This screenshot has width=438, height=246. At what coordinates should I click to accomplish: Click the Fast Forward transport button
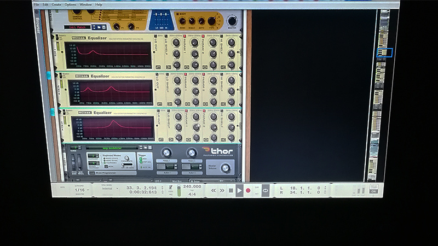coord(222,190)
